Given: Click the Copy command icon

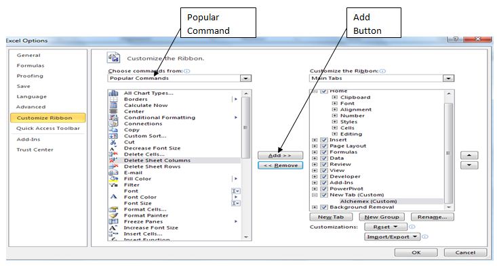Looking at the screenshot, I should click(x=113, y=130).
